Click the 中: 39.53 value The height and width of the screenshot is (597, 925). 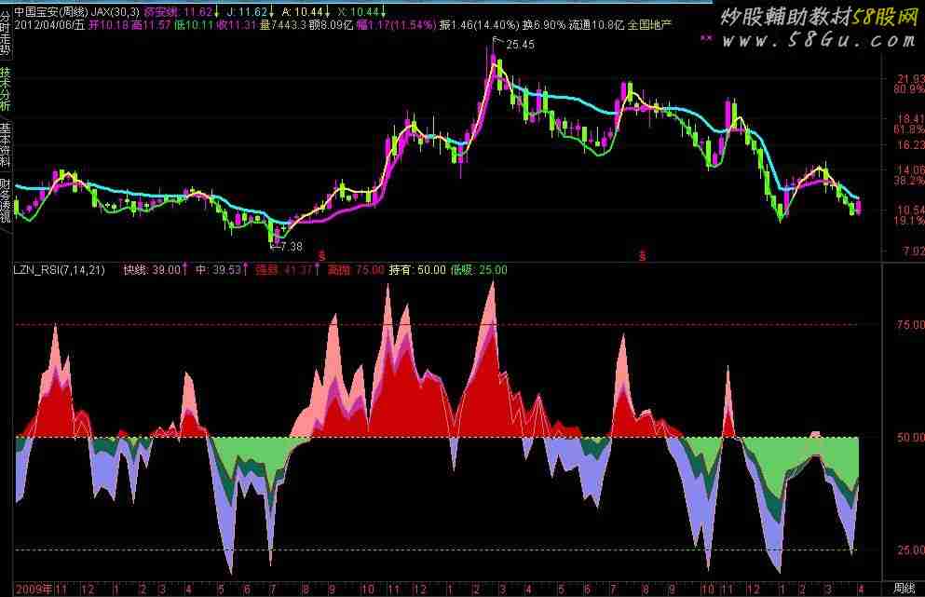[218, 270]
